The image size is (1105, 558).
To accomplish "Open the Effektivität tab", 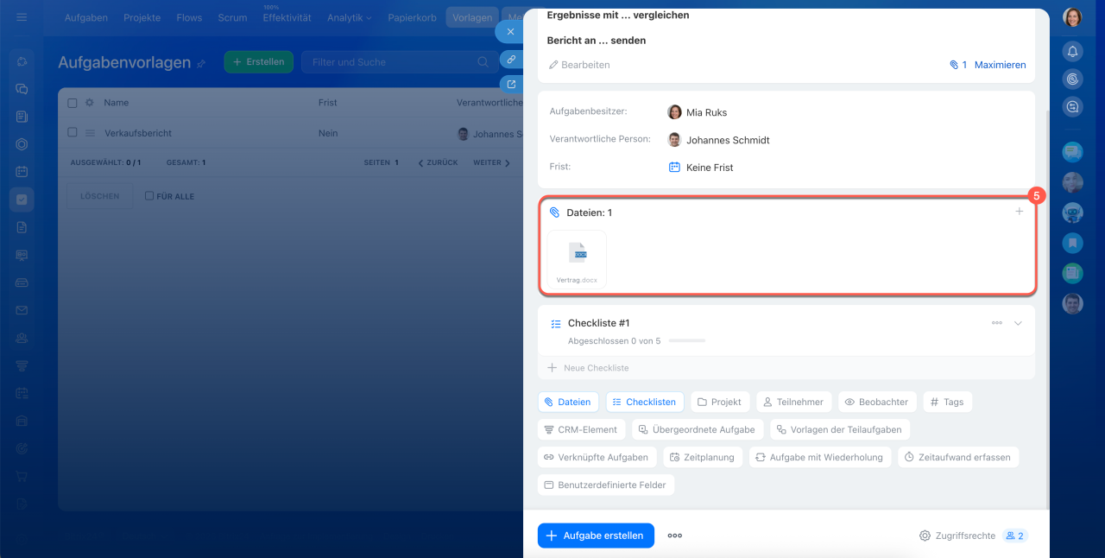I will (287, 17).
